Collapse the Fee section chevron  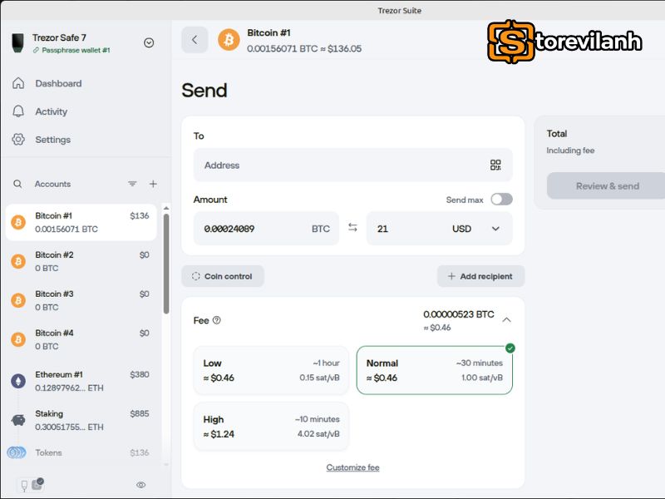[506, 320]
